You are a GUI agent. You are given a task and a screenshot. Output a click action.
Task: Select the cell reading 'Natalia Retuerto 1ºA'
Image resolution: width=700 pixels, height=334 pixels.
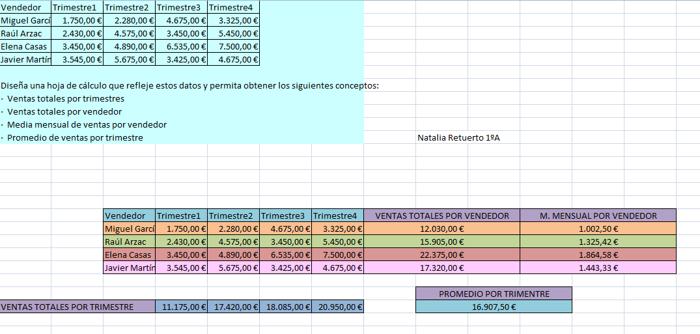(458, 138)
